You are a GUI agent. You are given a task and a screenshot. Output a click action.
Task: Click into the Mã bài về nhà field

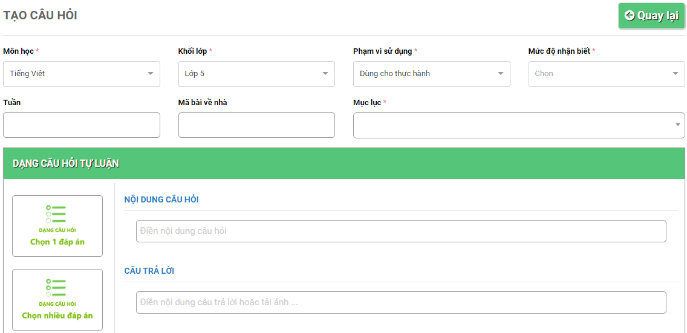tap(256, 125)
